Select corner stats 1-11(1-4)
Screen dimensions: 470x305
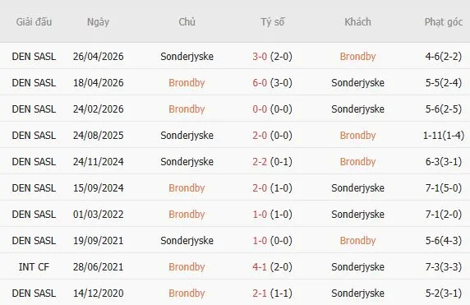444,136
